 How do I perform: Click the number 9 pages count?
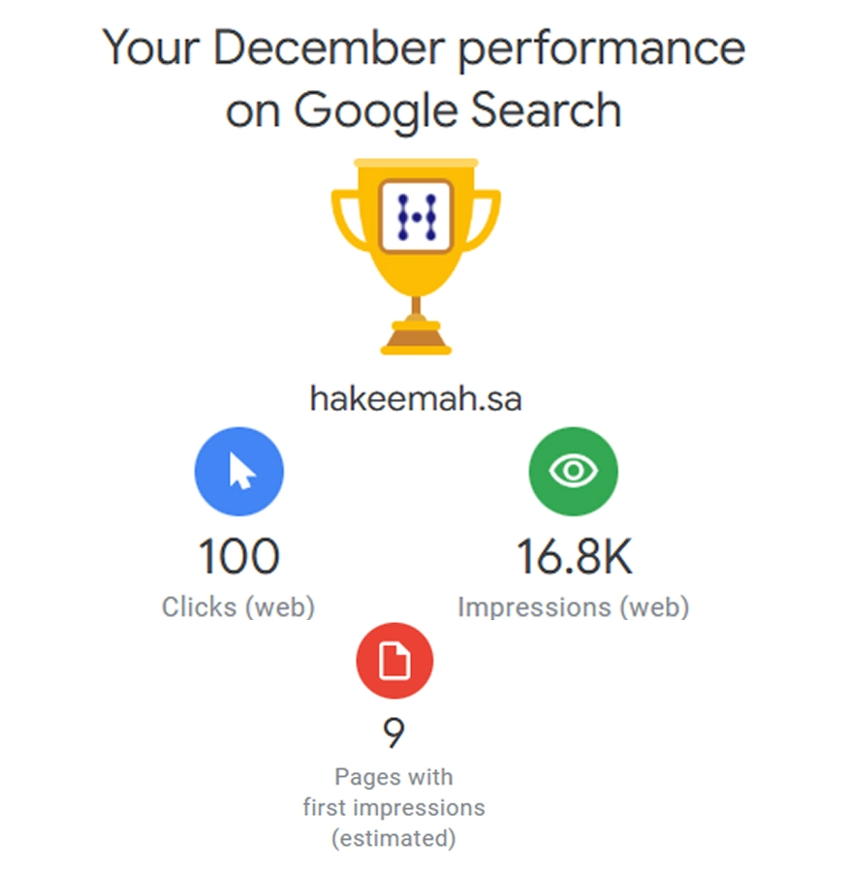point(394,733)
